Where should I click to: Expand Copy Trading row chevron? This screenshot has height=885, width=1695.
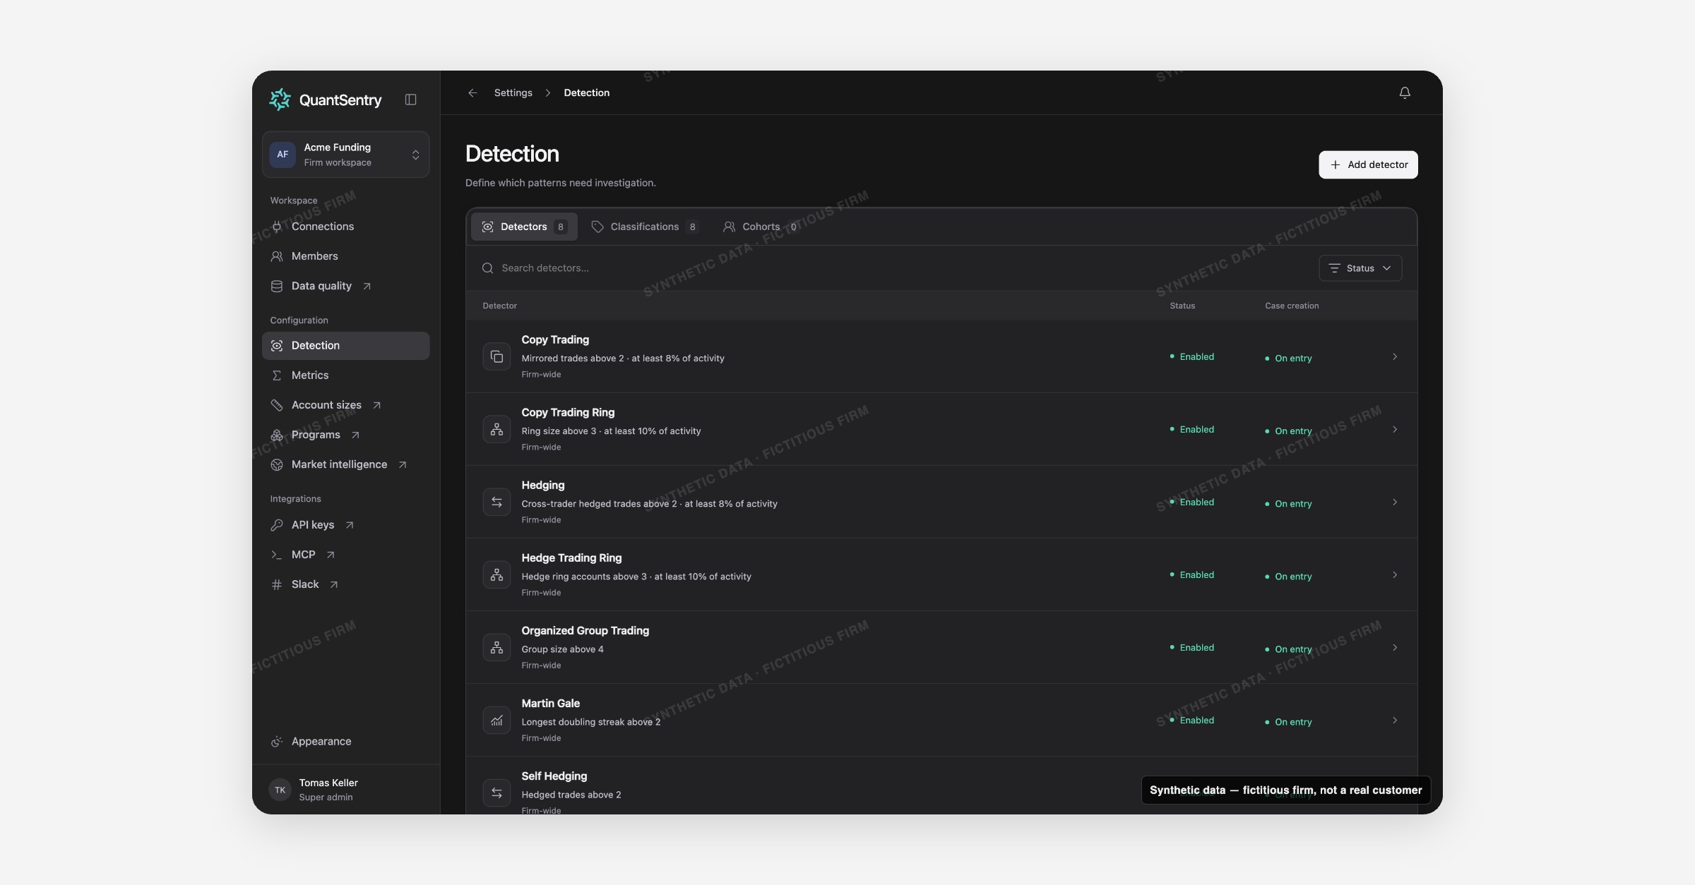[1395, 356]
